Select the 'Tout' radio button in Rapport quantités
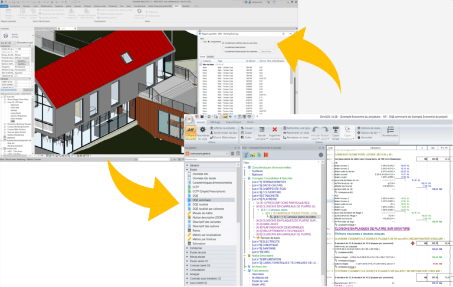 tap(201, 42)
